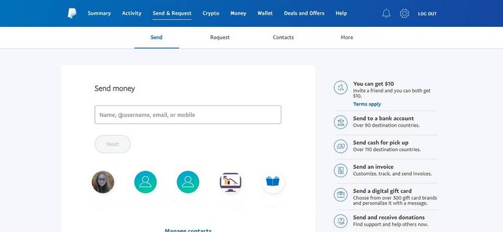503x232 pixels.
Task: Go to the Wallet page
Action: pyautogui.click(x=265, y=13)
